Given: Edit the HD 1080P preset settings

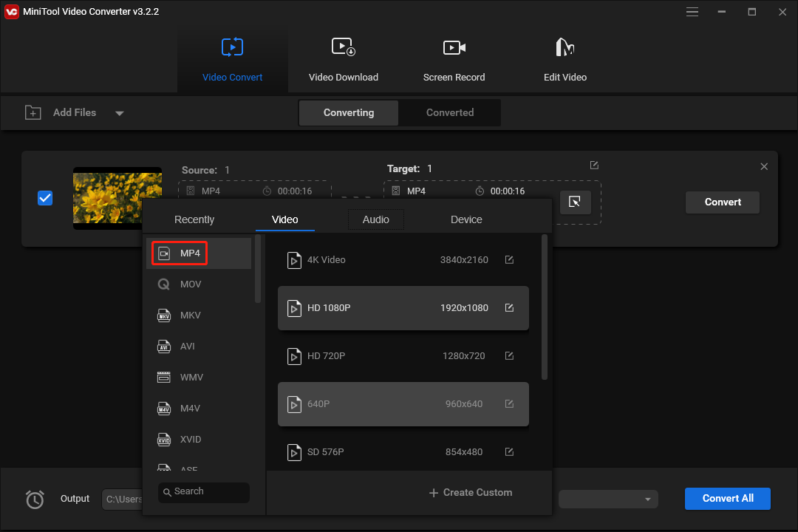Looking at the screenshot, I should (x=509, y=307).
